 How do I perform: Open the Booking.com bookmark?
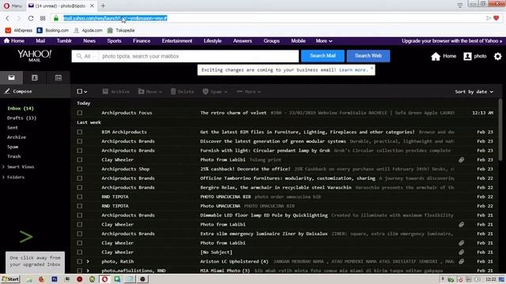tap(53, 30)
